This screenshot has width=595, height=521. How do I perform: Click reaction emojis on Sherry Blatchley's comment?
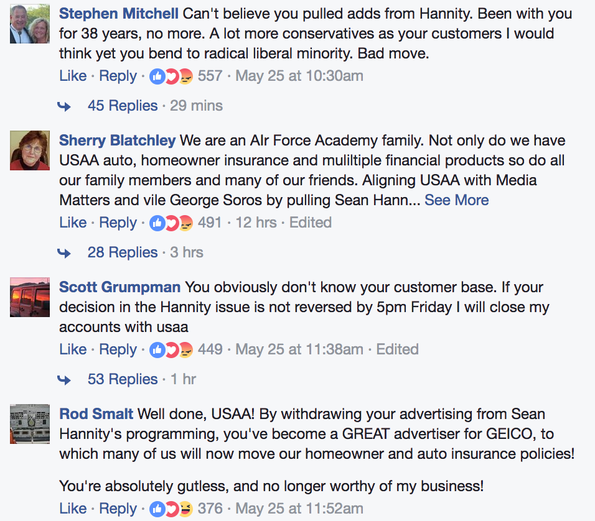[171, 223]
